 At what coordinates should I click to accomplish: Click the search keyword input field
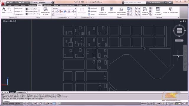(x=135, y=2)
